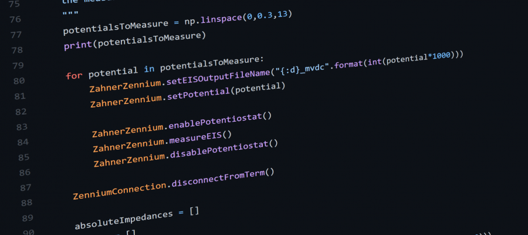Click line number 86 in the gutter
Viewport: 528px width, 235px height.
pos(25,173)
